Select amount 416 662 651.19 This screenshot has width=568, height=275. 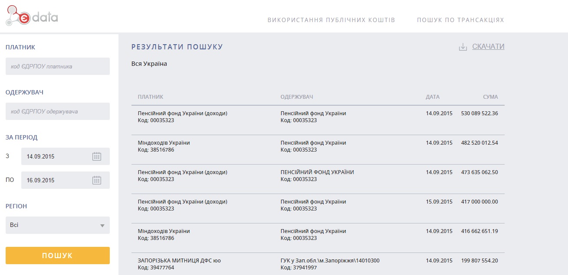click(479, 231)
